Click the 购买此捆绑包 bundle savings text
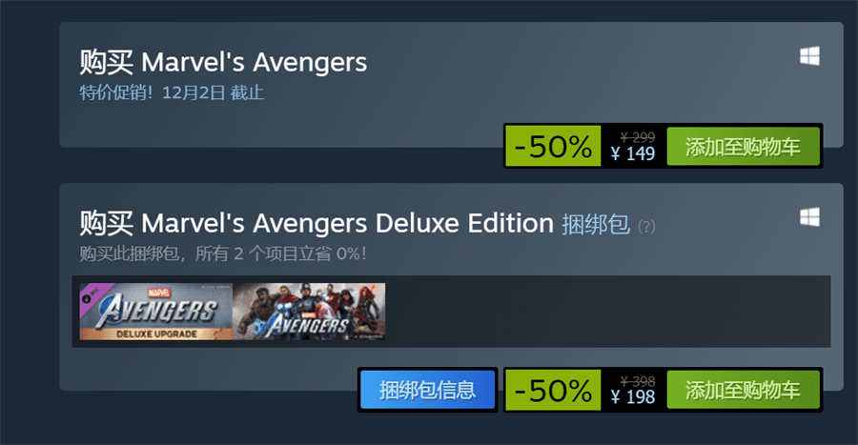The width and height of the screenshot is (858, 445). [x=223, y=253]
